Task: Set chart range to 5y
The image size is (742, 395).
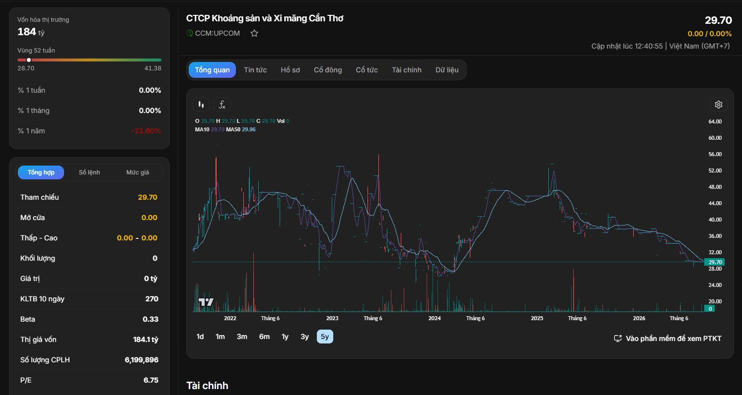Action: click(325, 337)
